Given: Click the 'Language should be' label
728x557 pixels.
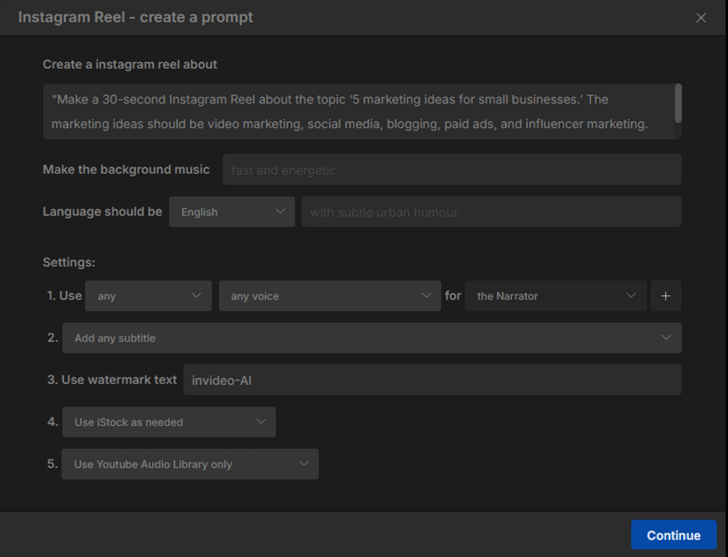Looking at the screenshot, I should pos(102,212).
